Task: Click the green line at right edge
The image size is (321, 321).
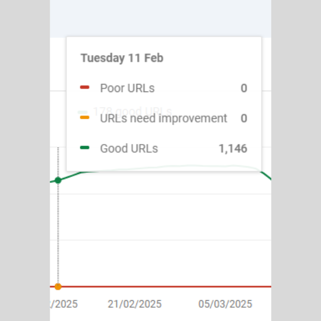Action: [267, 177]
